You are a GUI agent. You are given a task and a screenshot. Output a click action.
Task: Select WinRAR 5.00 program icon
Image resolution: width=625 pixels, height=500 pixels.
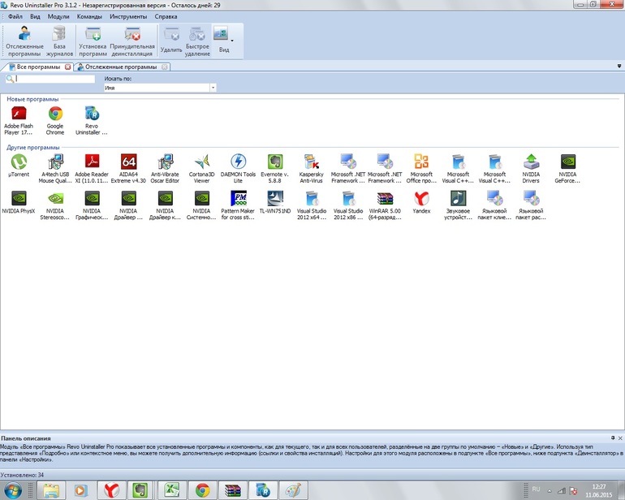(385, 205)
